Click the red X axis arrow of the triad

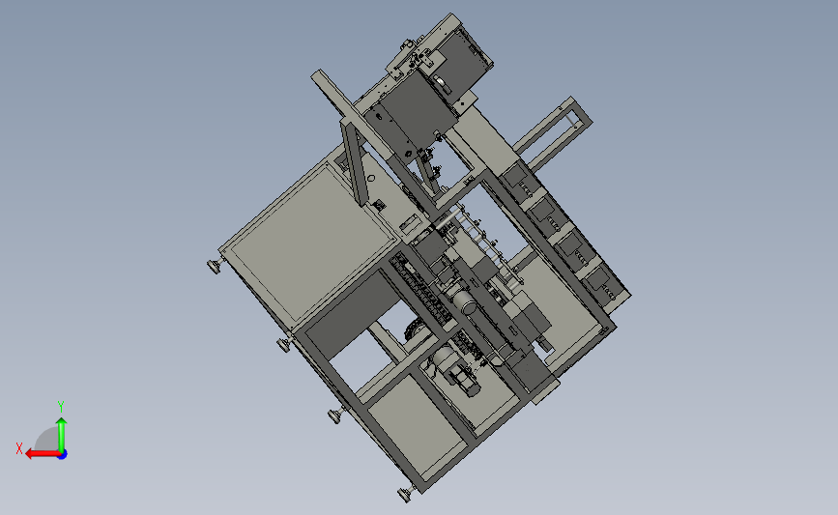[x=43, y=454]
